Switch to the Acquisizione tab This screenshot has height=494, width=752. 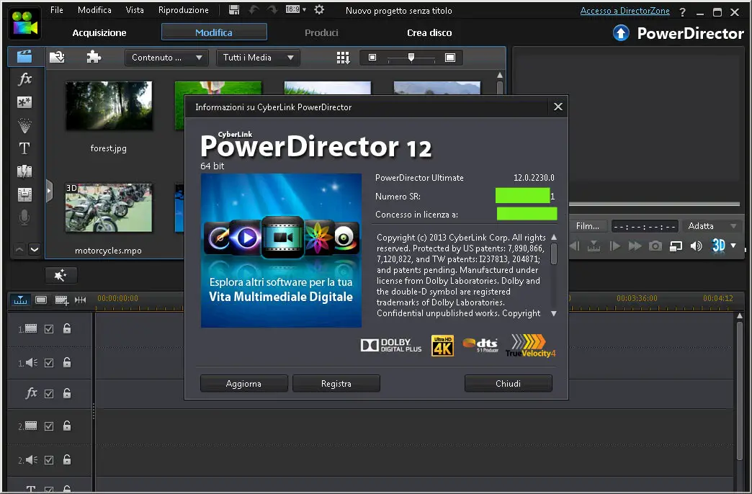pos(99,32)
